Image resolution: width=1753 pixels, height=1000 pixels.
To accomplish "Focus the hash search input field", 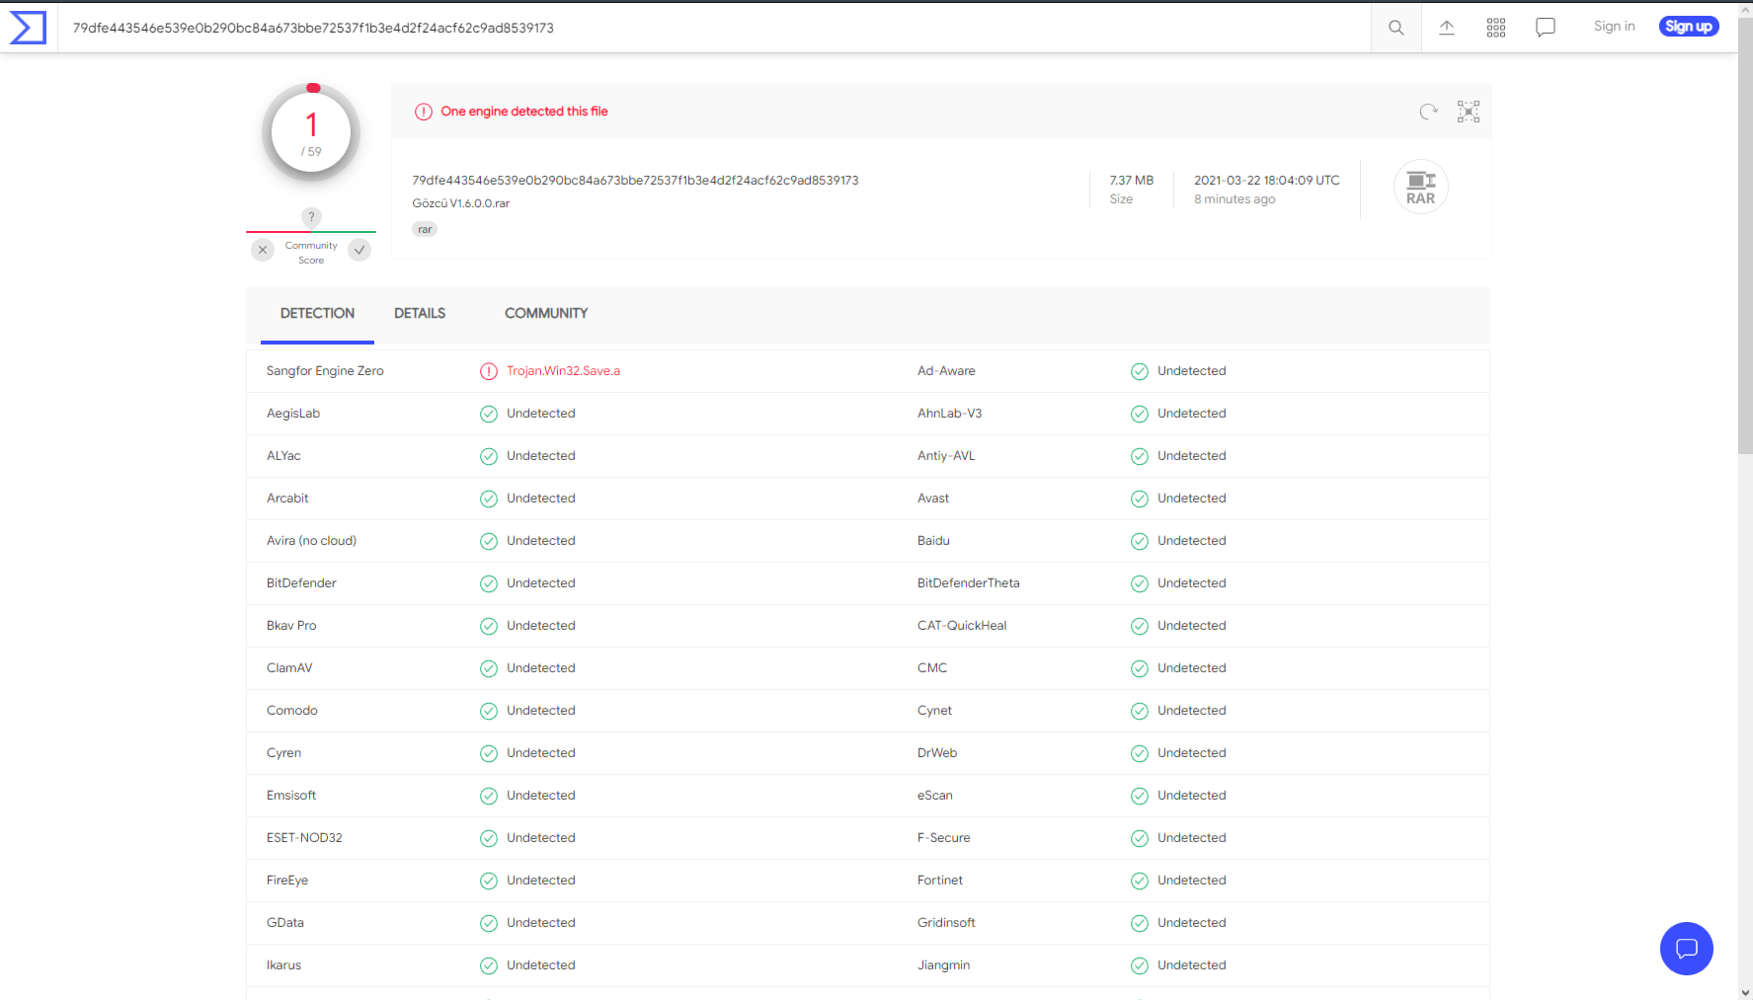I will (714, 28).
